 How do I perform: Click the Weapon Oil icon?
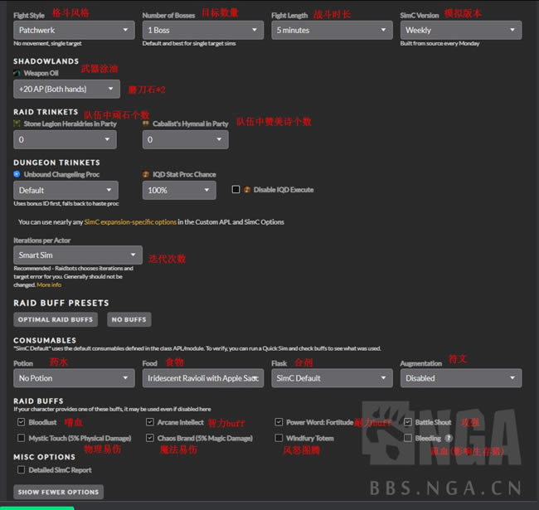coord(17,73)
